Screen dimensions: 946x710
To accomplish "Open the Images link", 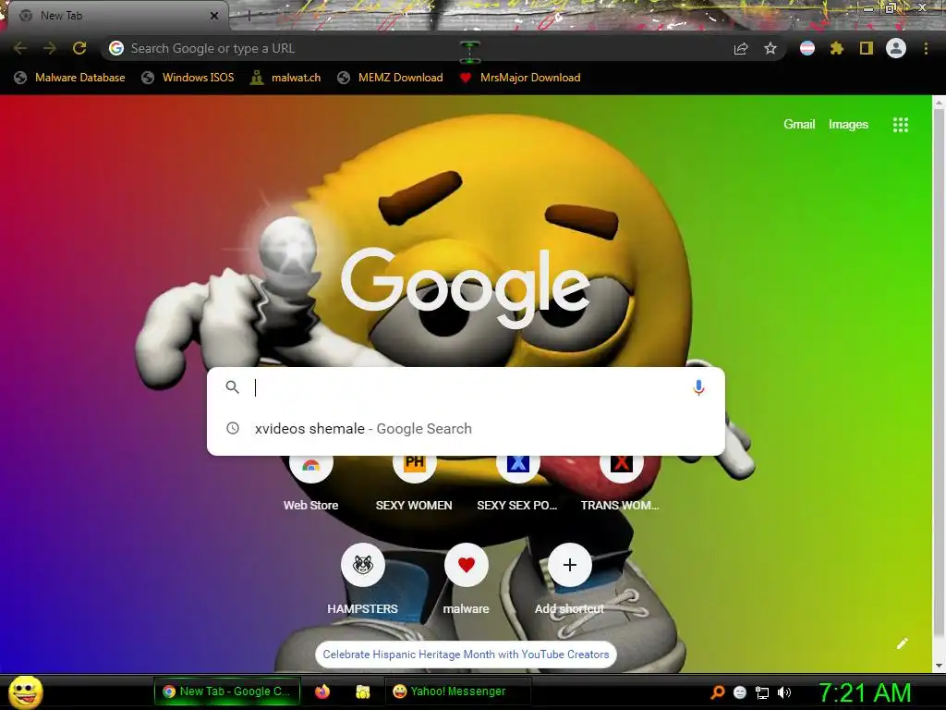I will tap(848, 125).
